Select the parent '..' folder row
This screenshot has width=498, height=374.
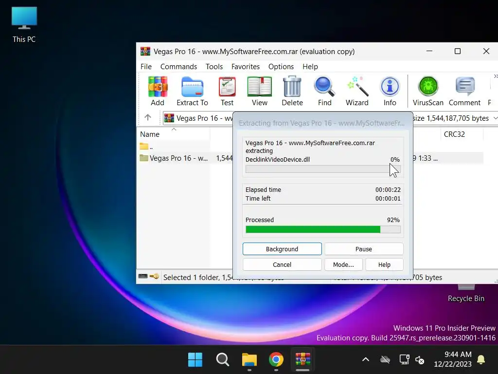[x=146, y=147]
